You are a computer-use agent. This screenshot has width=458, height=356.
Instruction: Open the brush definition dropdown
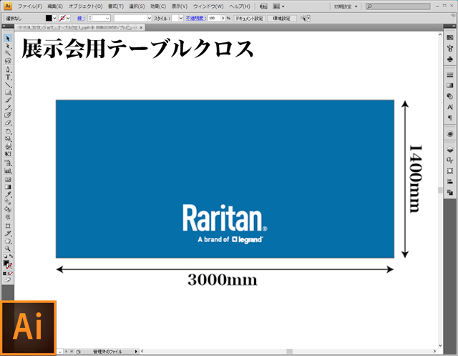150,18
